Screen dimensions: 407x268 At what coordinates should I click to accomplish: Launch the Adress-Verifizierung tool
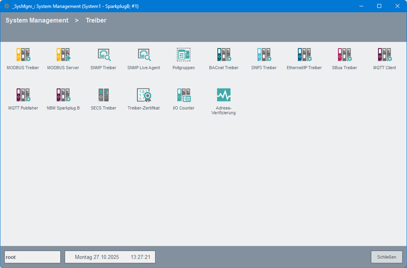224,95
